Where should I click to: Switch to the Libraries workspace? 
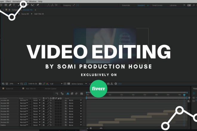coord(173,5)
